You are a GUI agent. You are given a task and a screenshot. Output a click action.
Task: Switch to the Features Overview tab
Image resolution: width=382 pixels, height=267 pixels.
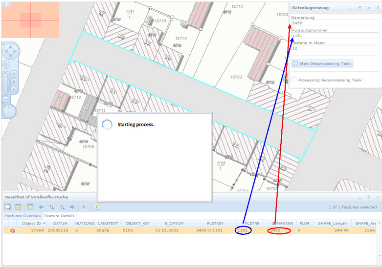tap(23, 216)
